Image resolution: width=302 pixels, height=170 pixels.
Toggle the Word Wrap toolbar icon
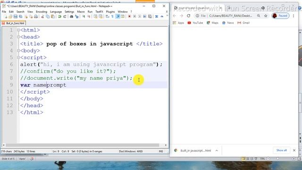[108, 17]
